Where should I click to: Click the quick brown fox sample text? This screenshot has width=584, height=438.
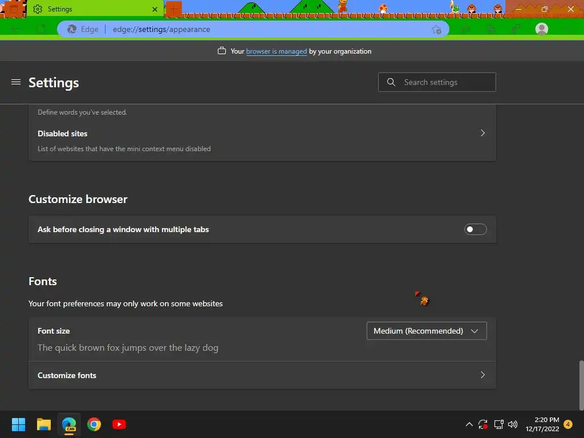point(128,347)
